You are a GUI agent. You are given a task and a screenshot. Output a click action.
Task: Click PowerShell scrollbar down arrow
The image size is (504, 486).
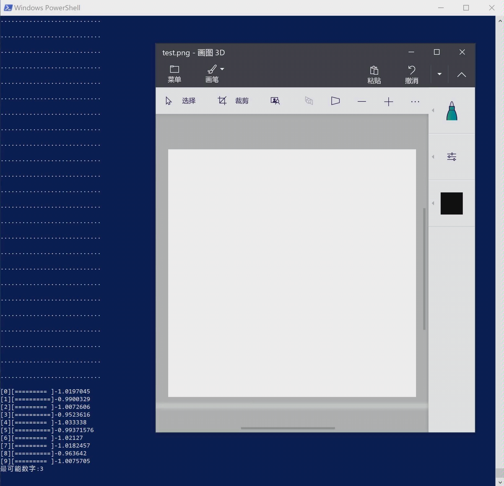pyautogui.click(x=500, y=482)
